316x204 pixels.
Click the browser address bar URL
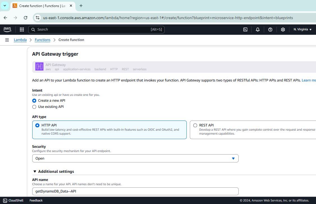point(168,18)
